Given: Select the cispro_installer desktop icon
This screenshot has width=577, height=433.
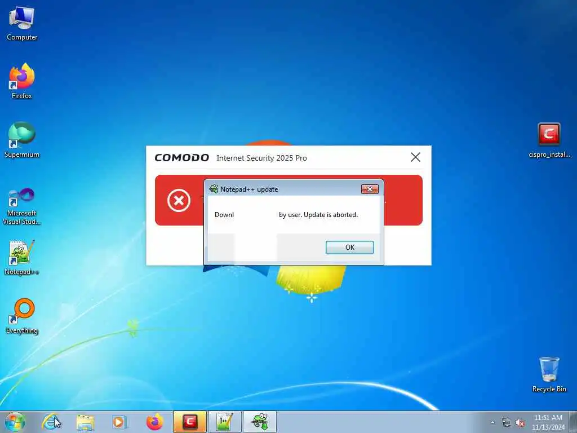Looking at the screenshot, I should click(549, 140).
